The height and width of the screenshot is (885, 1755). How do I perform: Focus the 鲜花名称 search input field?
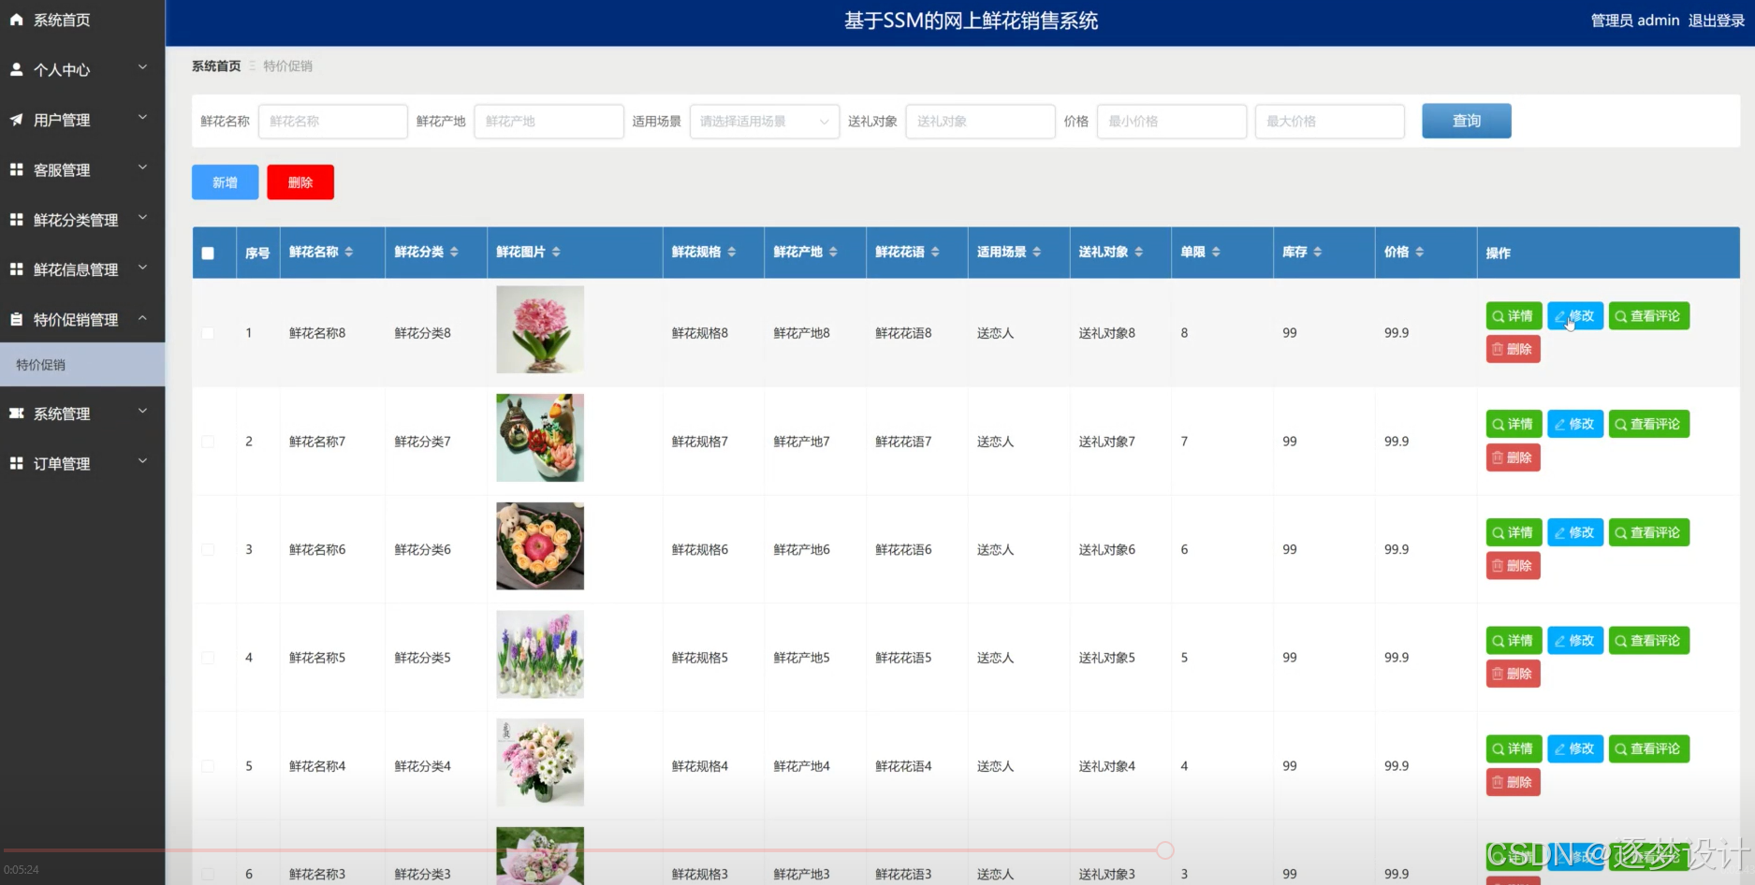click(333, 122)
